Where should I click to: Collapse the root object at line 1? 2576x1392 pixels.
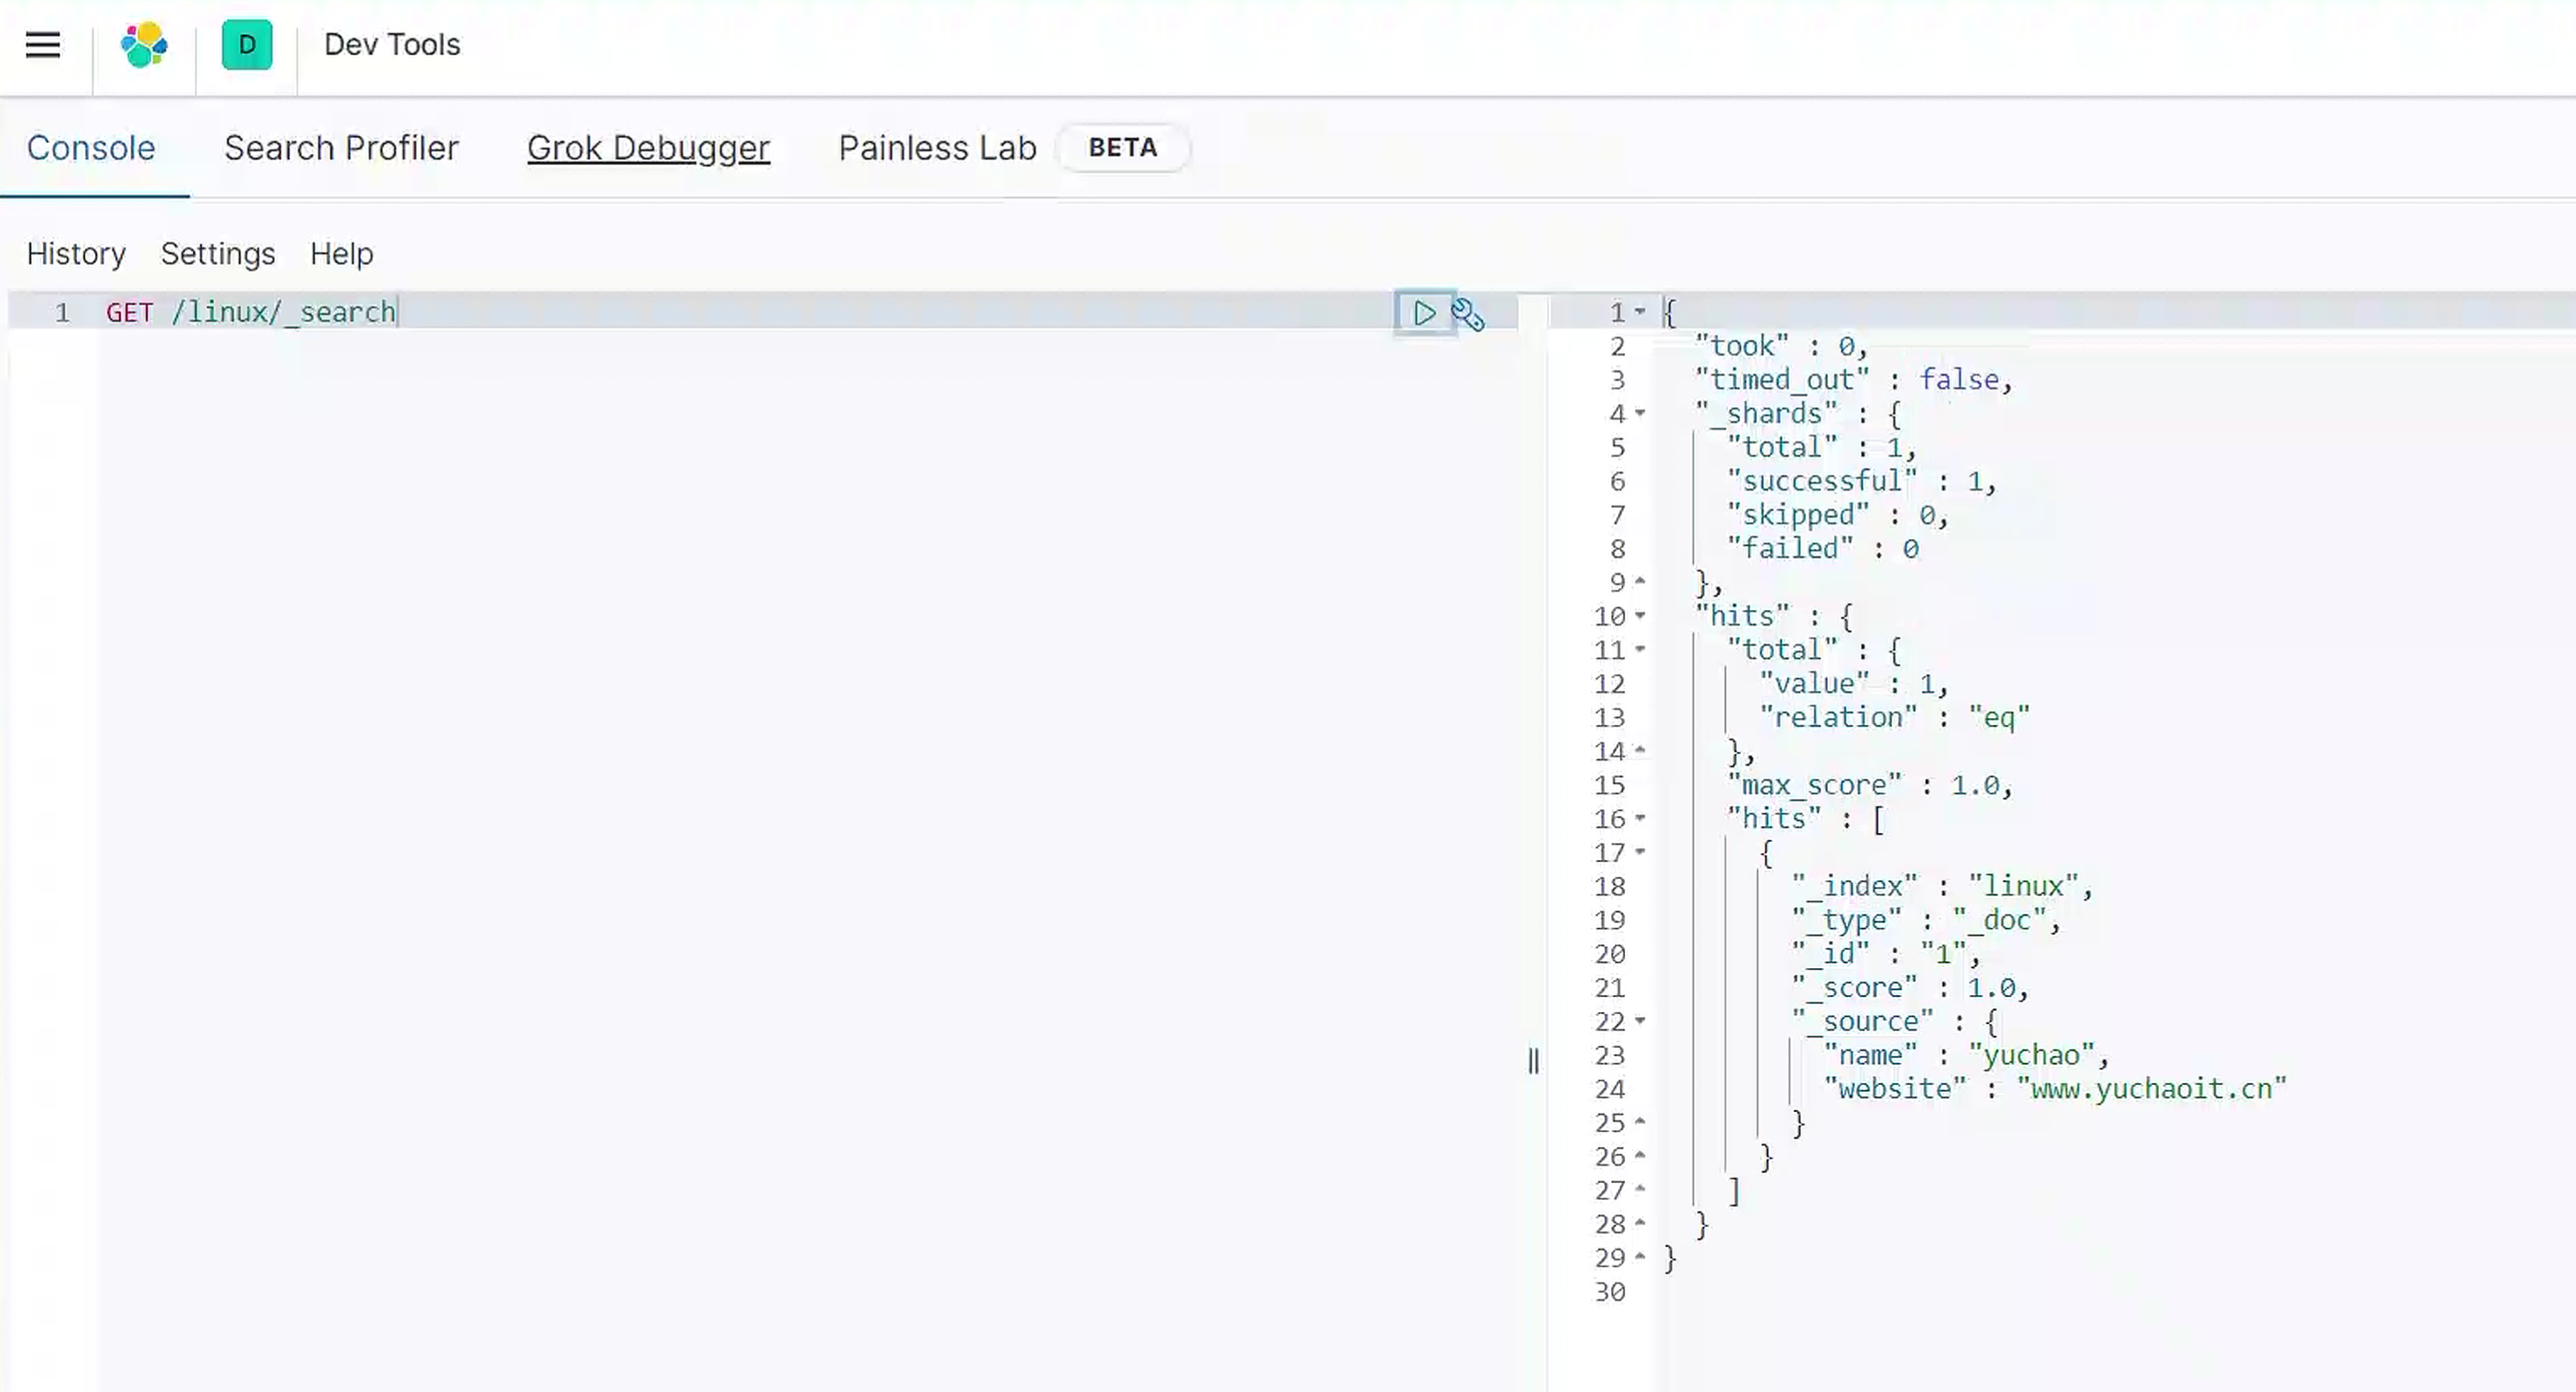click(x=1640, y=312)
